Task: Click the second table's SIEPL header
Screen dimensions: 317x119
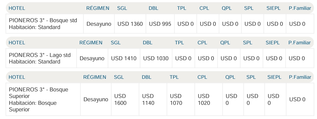Action: tap(272, 43)
